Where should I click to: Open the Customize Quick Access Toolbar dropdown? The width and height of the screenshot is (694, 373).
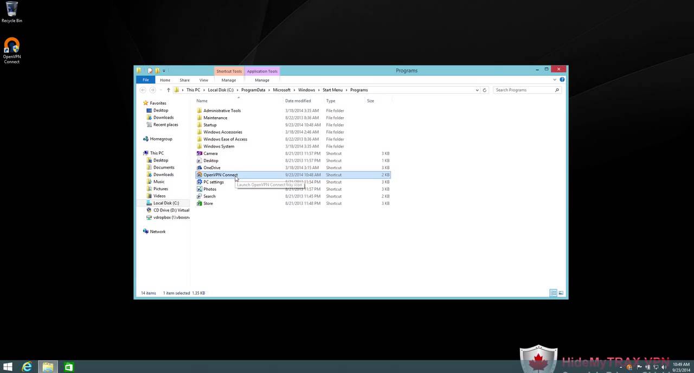point(164,70)
